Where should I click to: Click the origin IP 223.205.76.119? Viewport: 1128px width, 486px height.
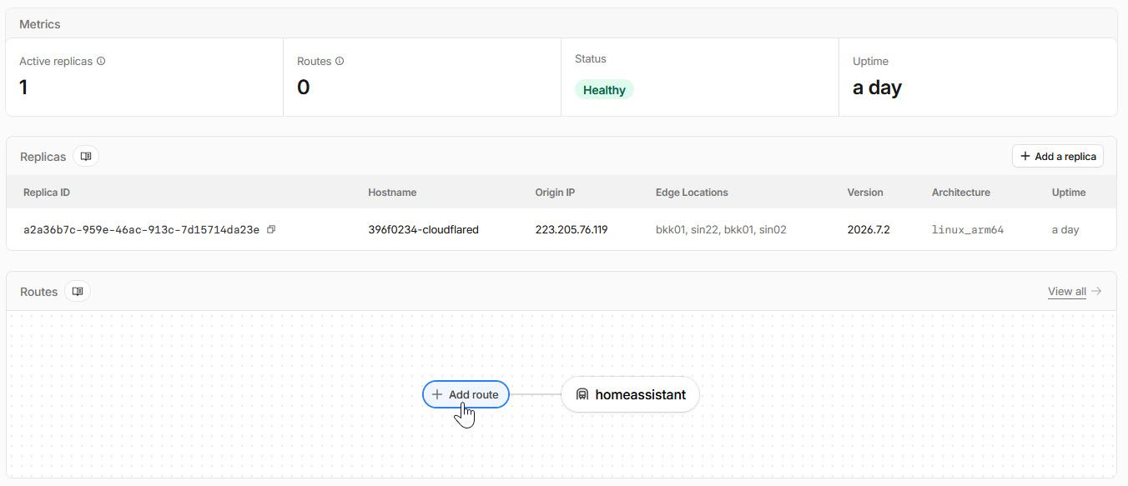(x=572, y=229)
